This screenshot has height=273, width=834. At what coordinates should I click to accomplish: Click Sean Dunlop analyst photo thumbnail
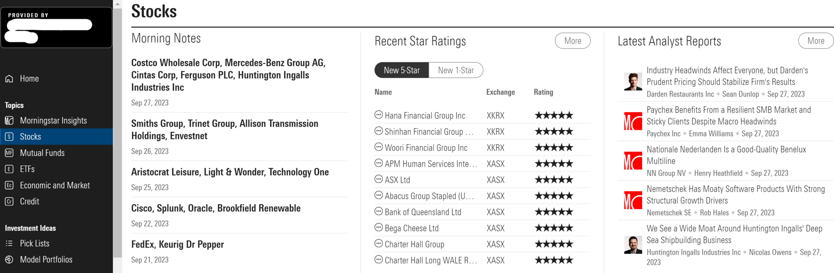[633, 82]
